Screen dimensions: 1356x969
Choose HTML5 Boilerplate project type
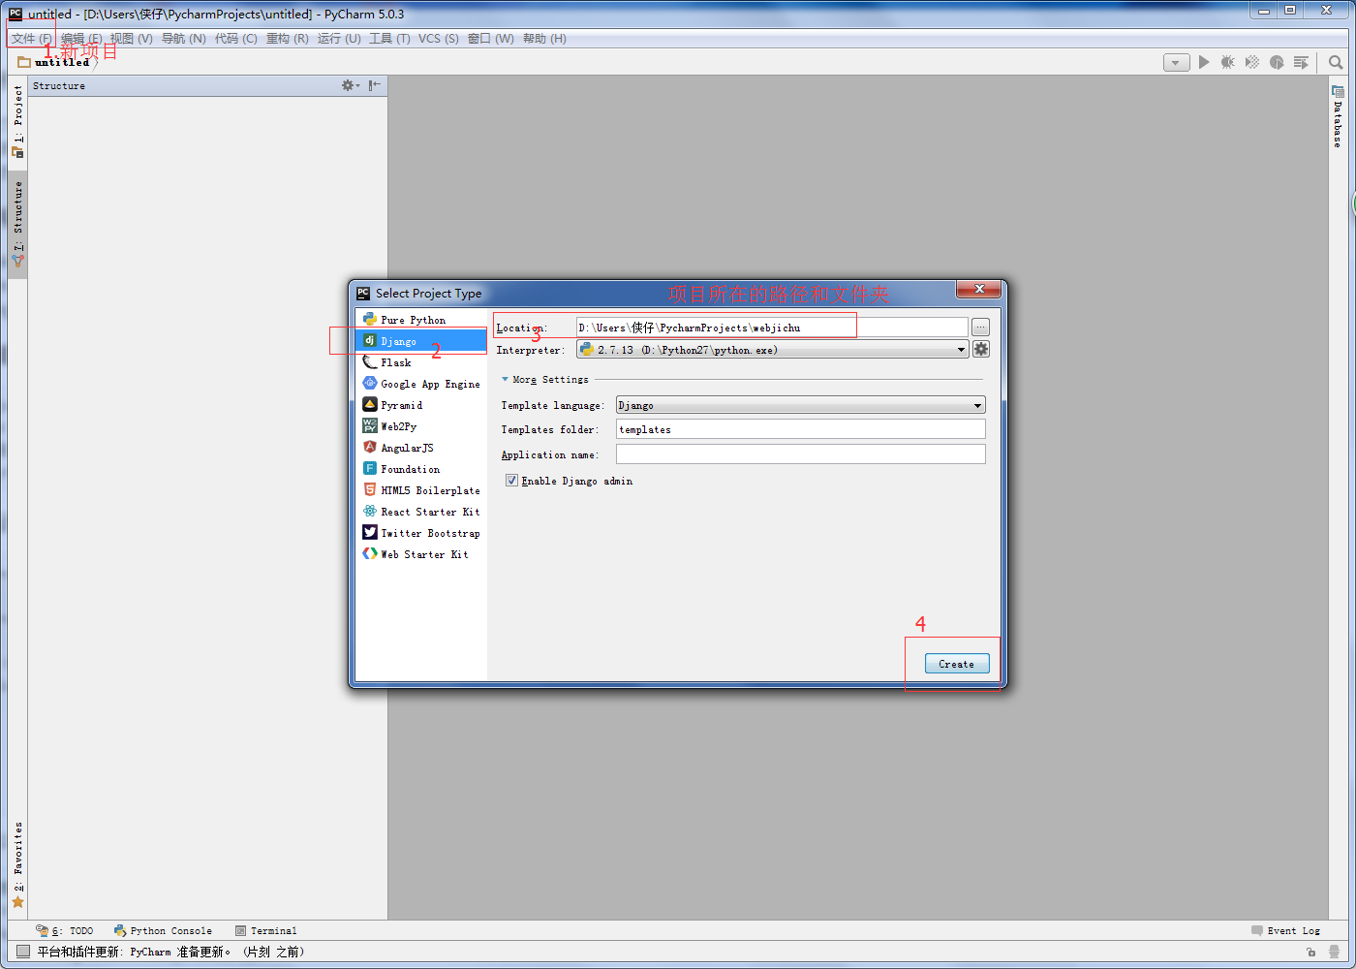pos(420,490)
